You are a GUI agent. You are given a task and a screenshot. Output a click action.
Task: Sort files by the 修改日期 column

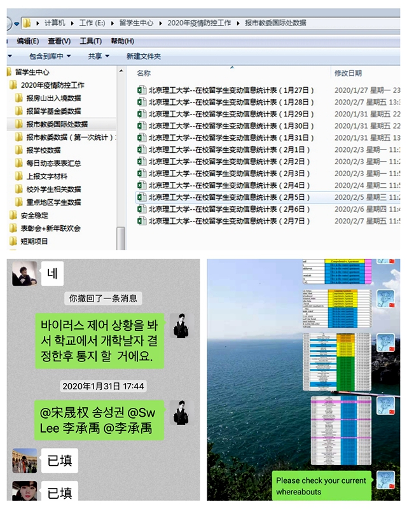click(x=348, y=73)
